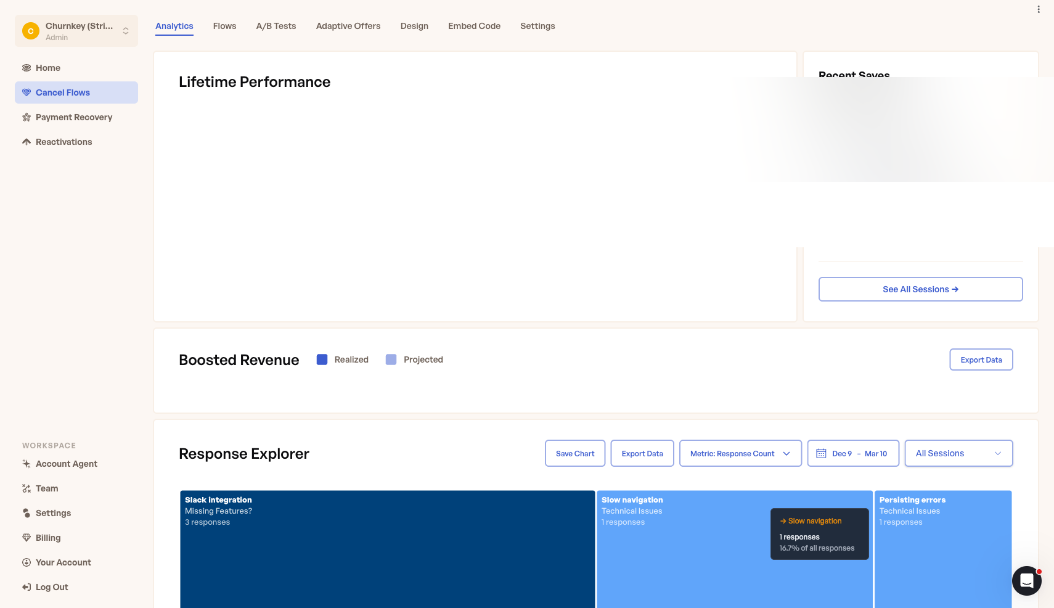Select Payment Recovery in the sidebar
This screenshot has width=1054, height=608.
pyautogui.click(x=73, y=117)
